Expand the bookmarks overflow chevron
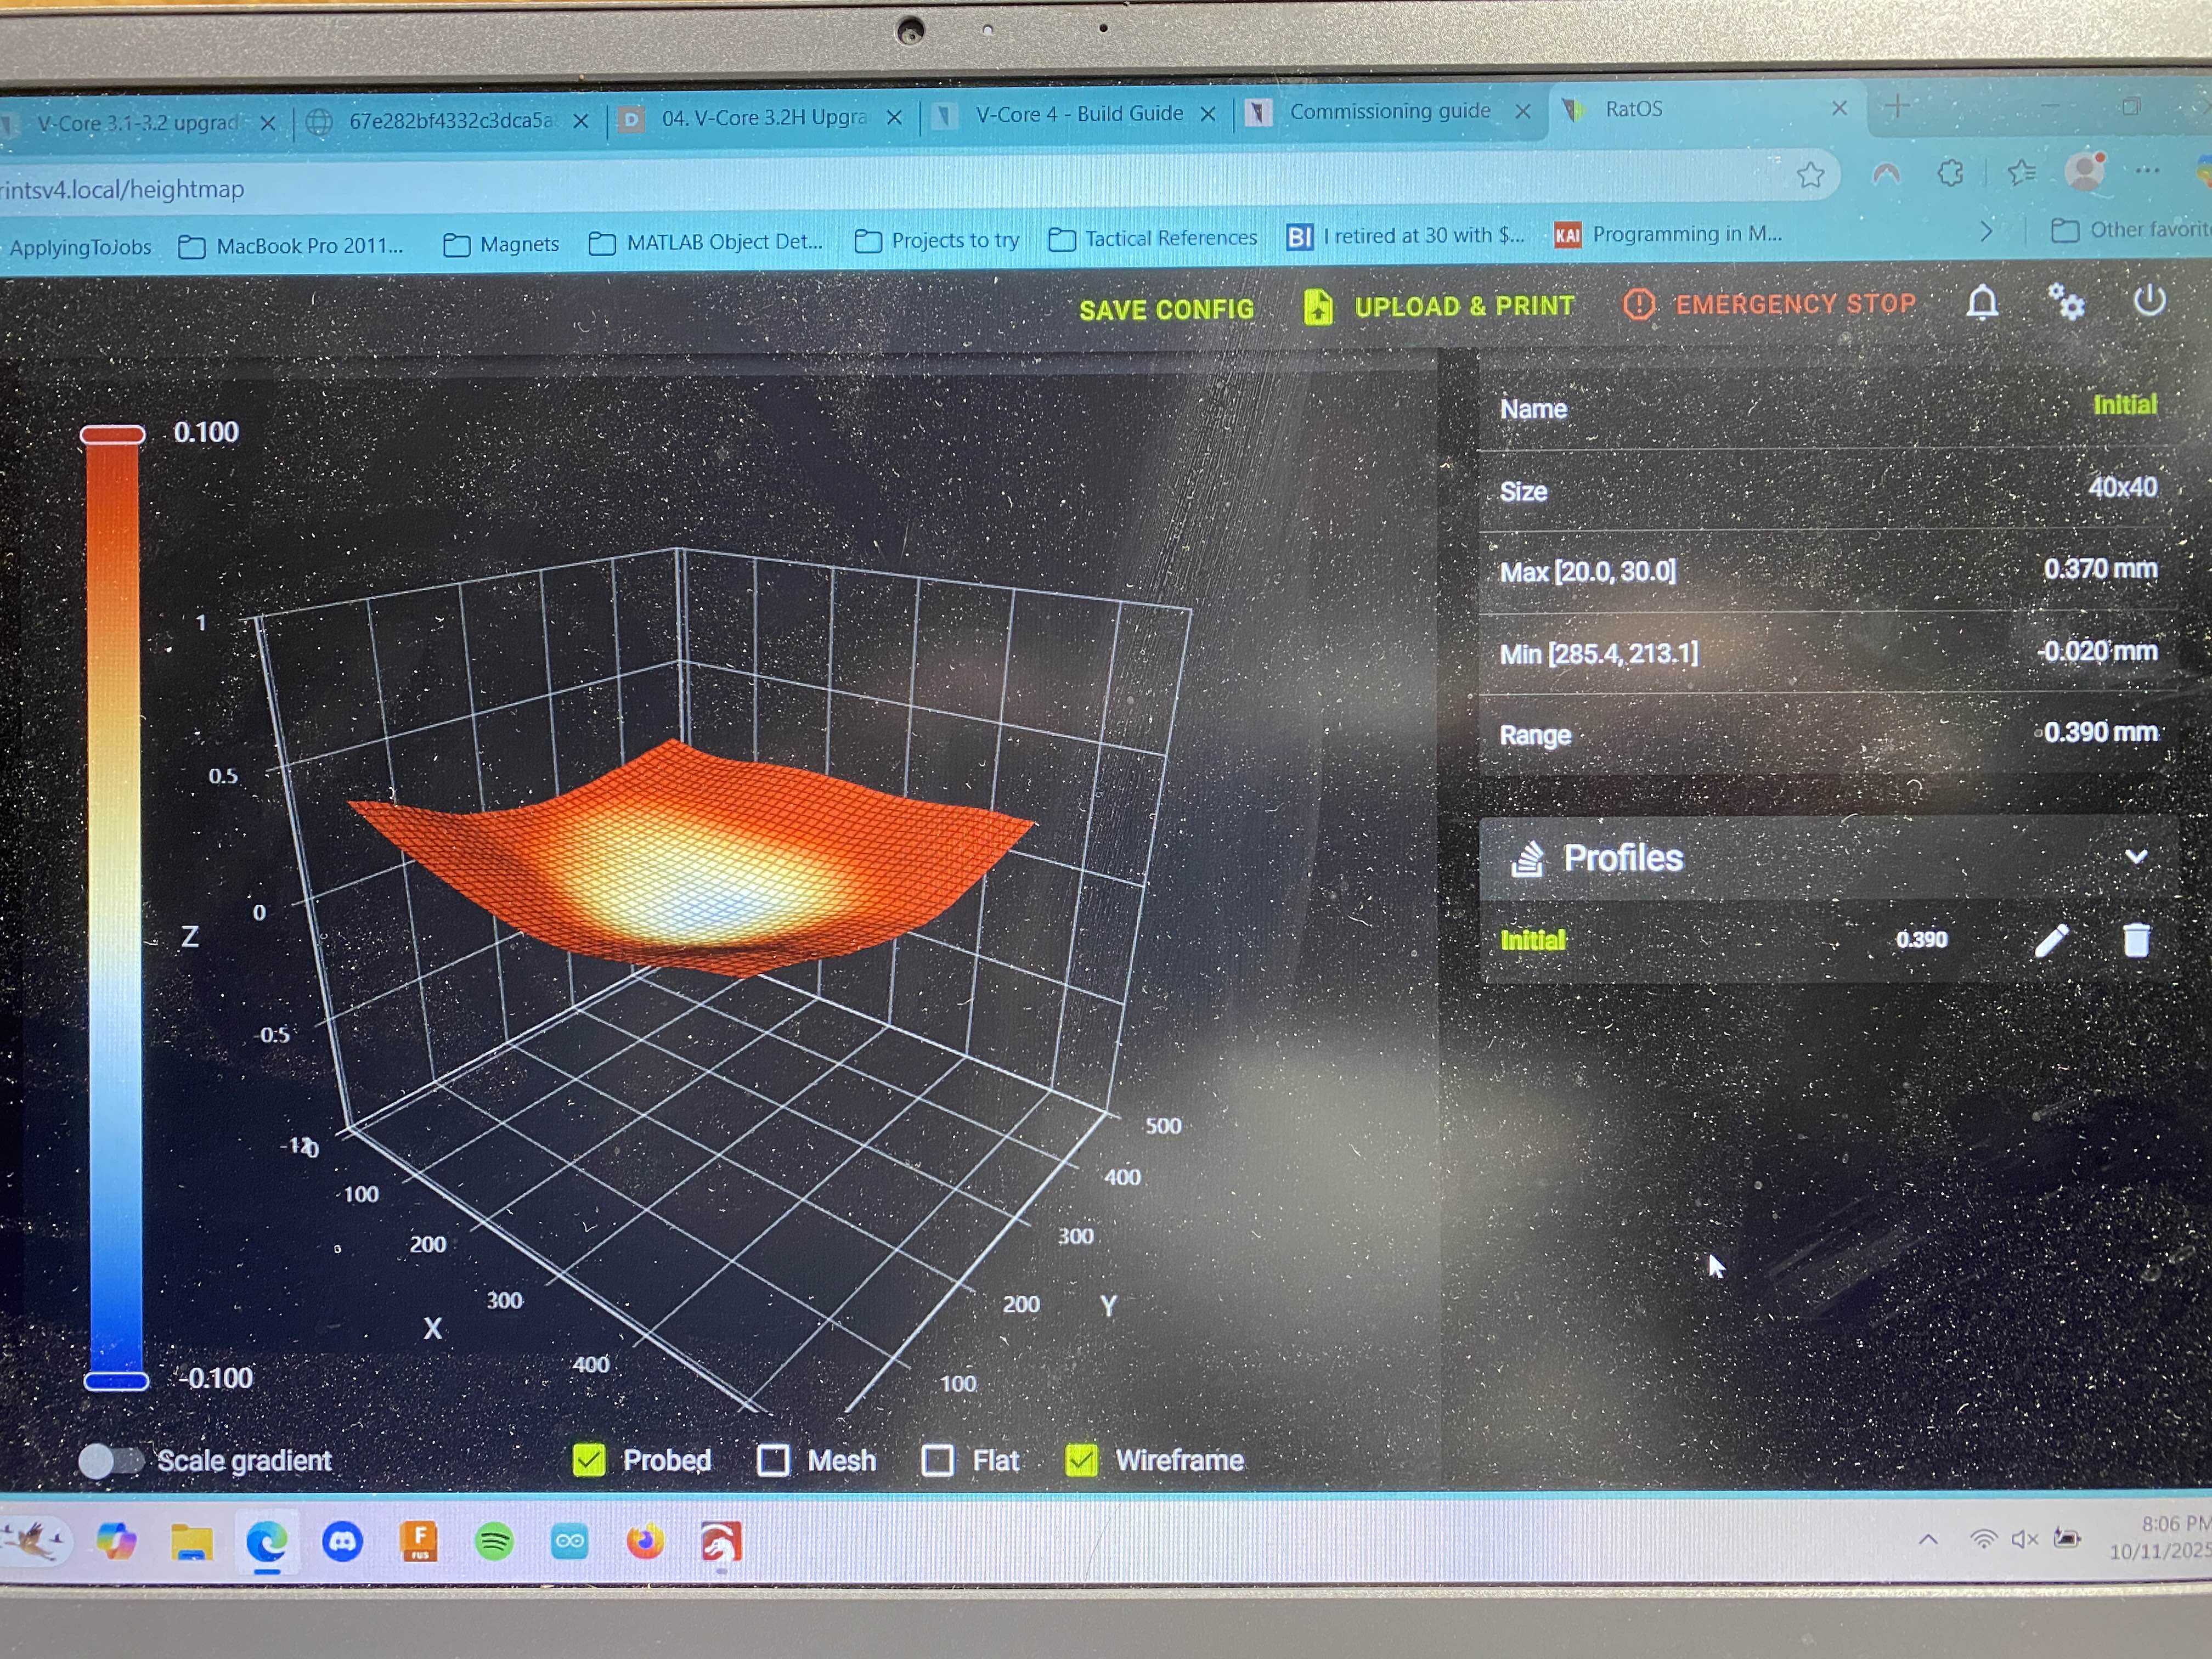Viewport: 2212px width, 1659px height. [x=1986, y=231]
